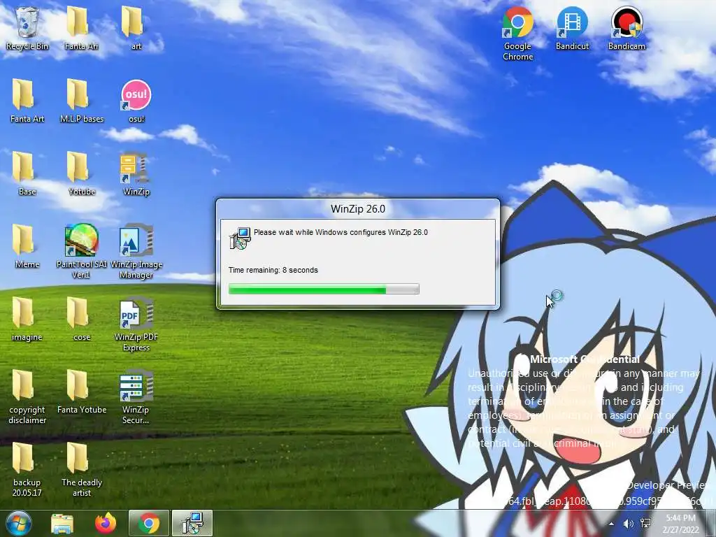
Task: Open The deadly artist folder
Action: click(x=82, y=469)
